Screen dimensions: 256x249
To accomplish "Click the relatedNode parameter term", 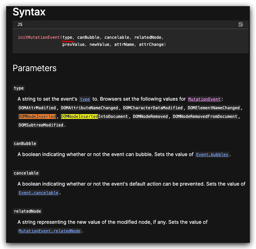I will point(27,211).
